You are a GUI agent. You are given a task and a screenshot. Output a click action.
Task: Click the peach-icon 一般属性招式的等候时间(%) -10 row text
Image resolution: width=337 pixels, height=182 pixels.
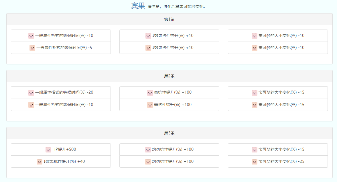pos(64,105)
